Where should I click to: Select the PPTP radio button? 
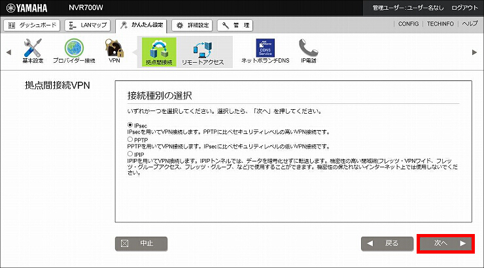tap(130, 139)
